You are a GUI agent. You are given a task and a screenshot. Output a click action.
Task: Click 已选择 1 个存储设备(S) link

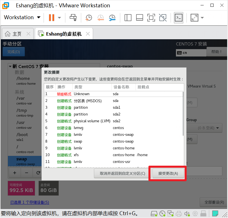point(30,202)
